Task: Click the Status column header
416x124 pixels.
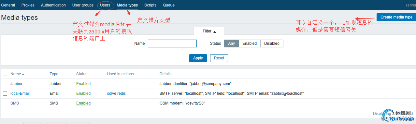Action: (82, 74)
